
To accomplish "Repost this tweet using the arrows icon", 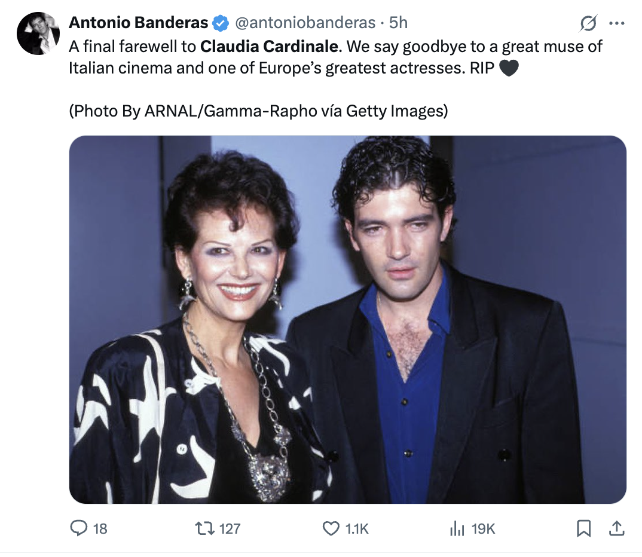I will [x=204, y=528].
